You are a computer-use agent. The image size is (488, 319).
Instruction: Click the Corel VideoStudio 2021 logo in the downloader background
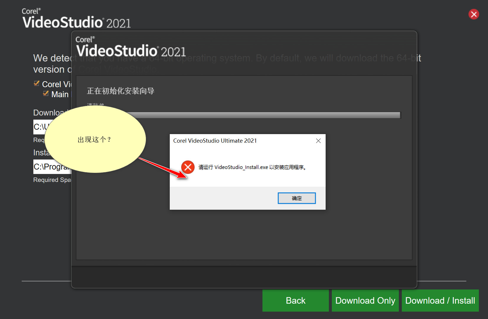click(x=76, y=19)
